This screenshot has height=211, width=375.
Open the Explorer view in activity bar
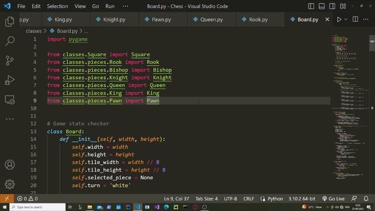[x=9, y=22]
